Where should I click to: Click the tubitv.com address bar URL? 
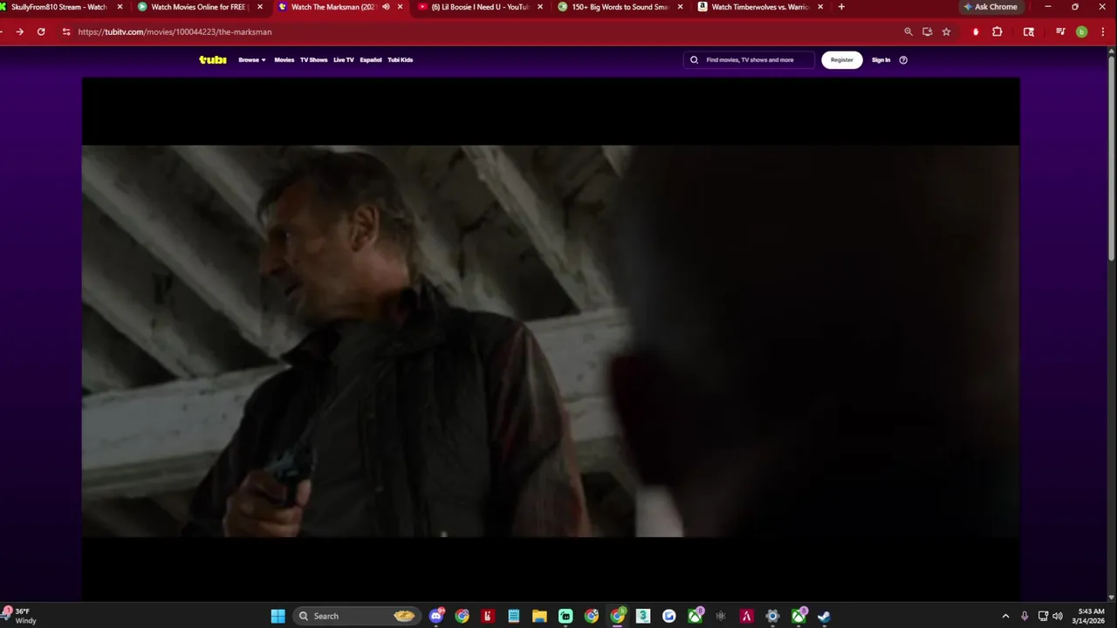point(175,31)
